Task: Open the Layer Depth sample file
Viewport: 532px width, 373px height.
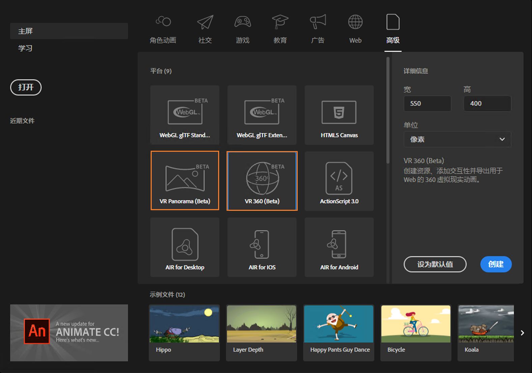Action: (262, 333)
